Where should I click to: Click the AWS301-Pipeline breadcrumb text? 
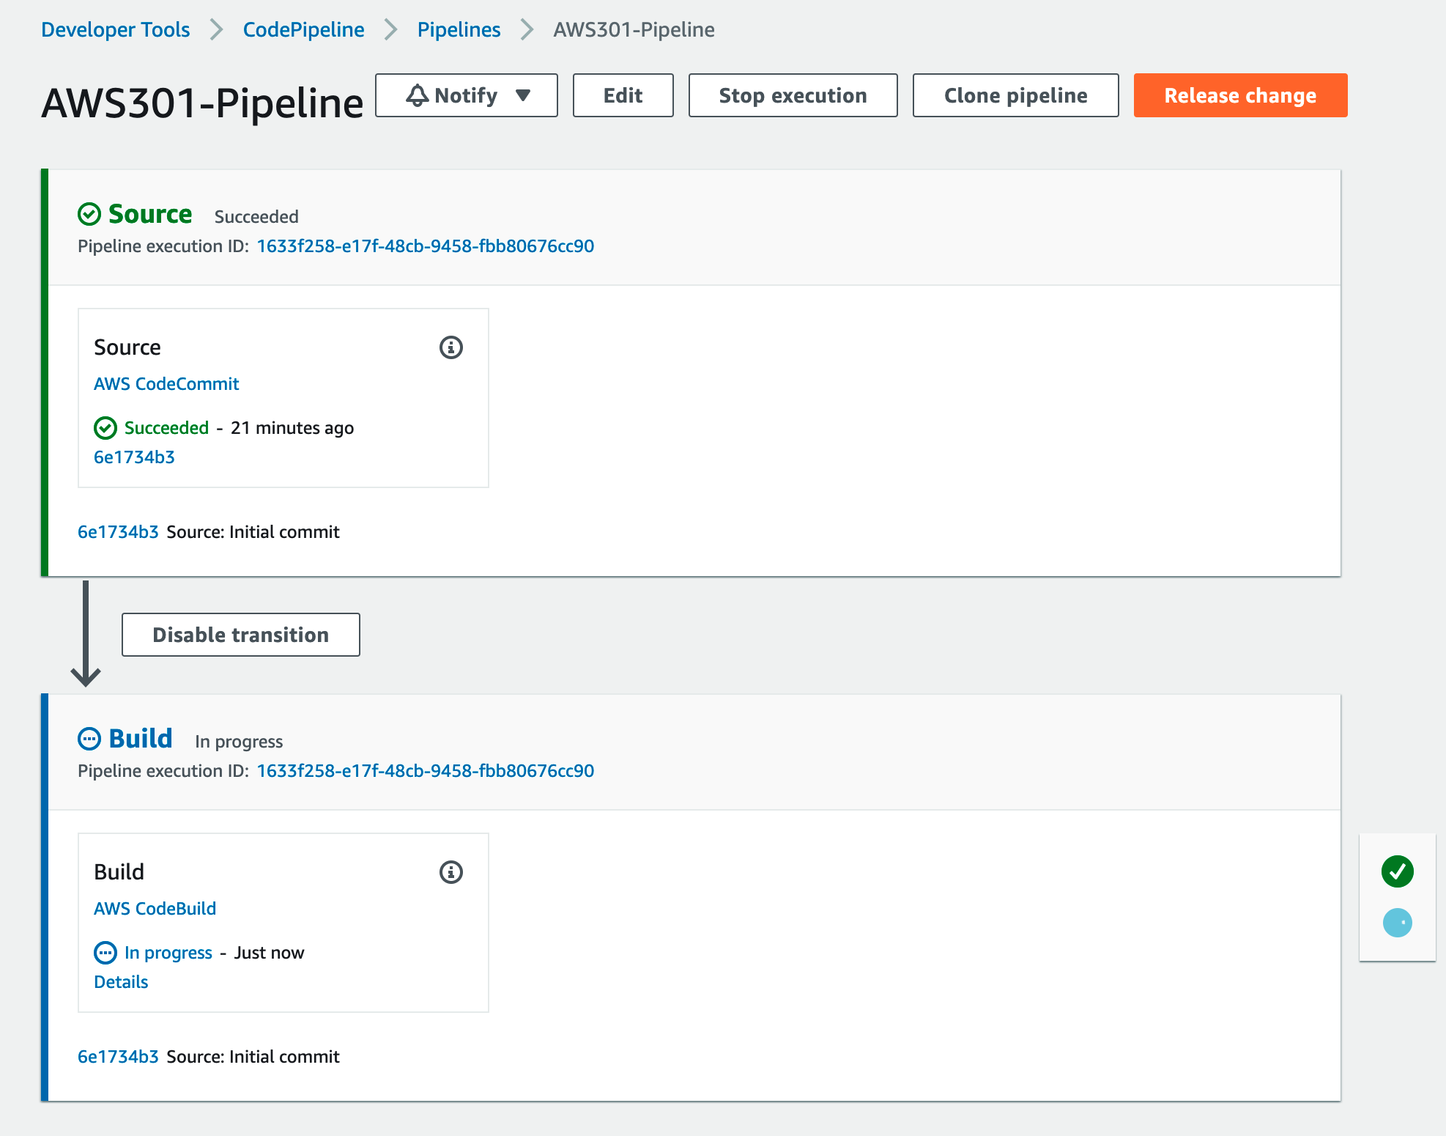634,30
